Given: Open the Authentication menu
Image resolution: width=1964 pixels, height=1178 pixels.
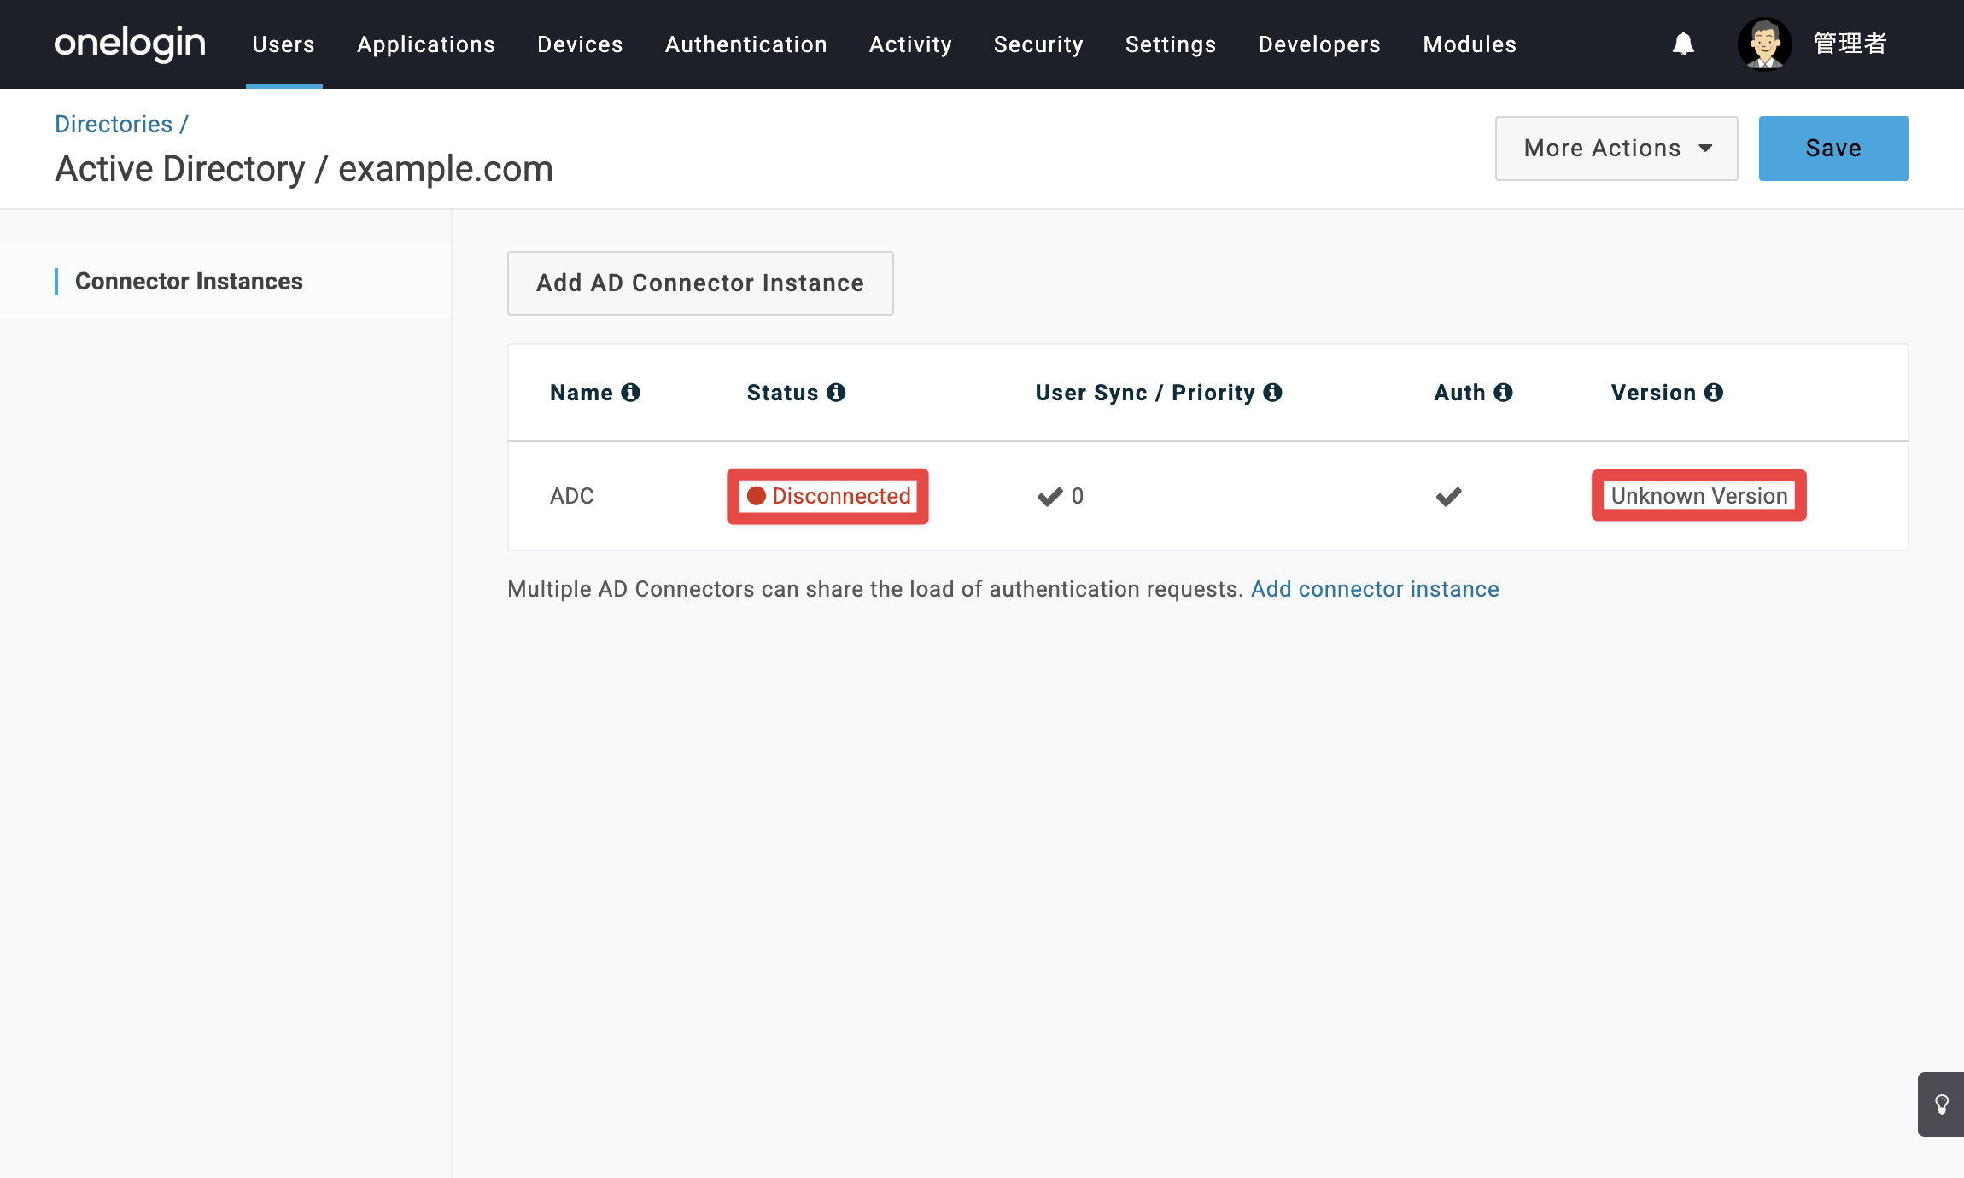Looking at the screenshot, I should point(746,44).
